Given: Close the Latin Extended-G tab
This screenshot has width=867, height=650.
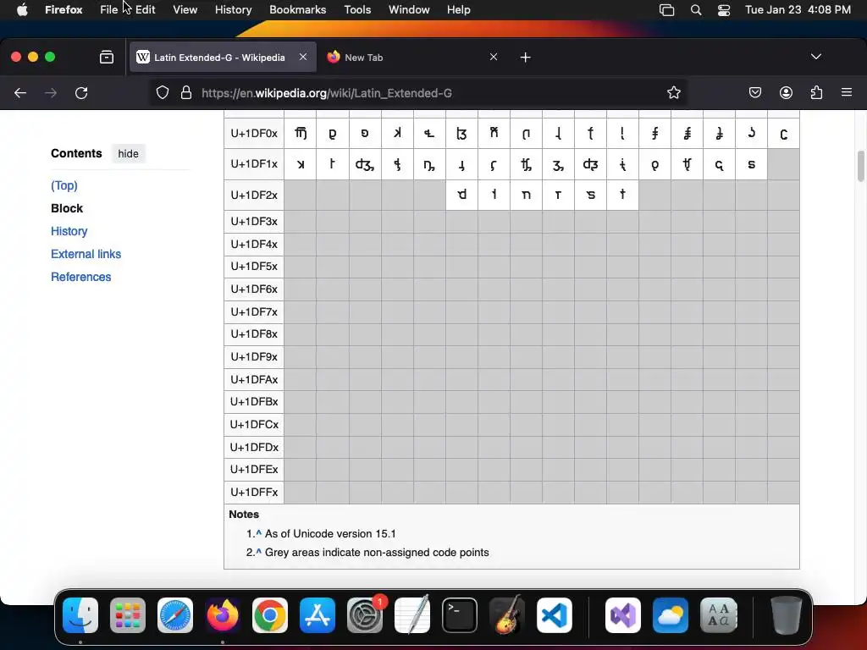Looking at the screenshot, I should 303,57.
